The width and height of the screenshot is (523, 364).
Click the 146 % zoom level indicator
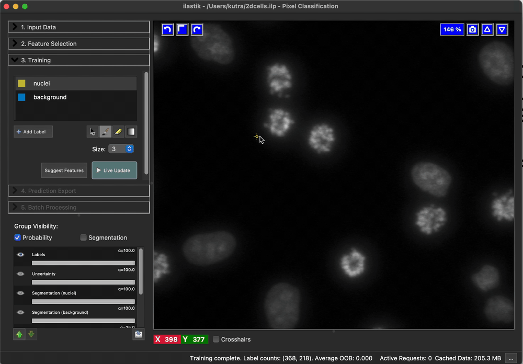click(452, 29)
